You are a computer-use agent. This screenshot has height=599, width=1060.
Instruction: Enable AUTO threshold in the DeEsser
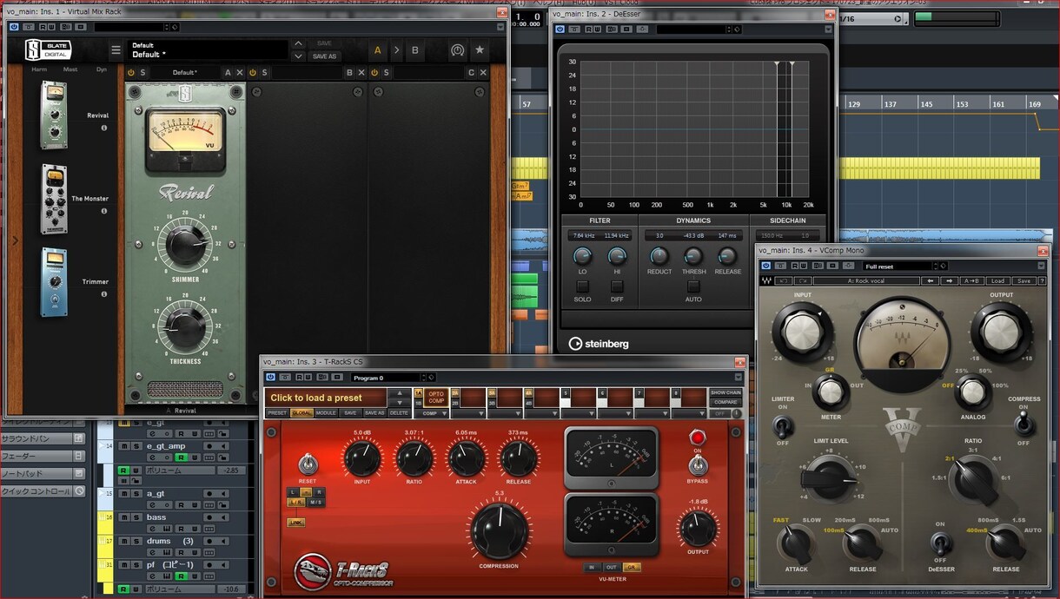693,286
